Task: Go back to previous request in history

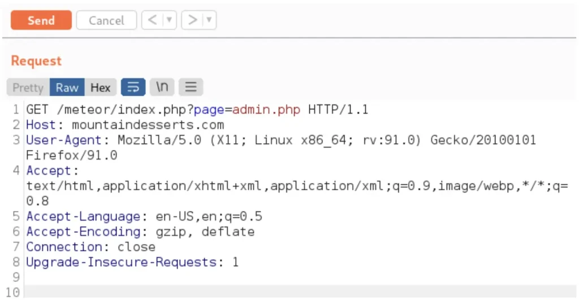Action: pyautogui.click(x=152, y=21)
